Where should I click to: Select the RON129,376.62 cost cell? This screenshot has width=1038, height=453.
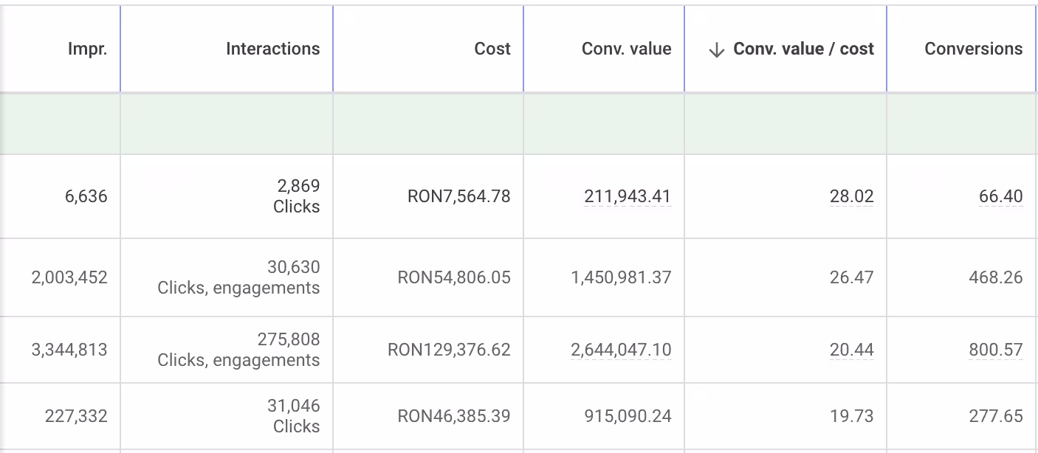[x=449, y=350]
